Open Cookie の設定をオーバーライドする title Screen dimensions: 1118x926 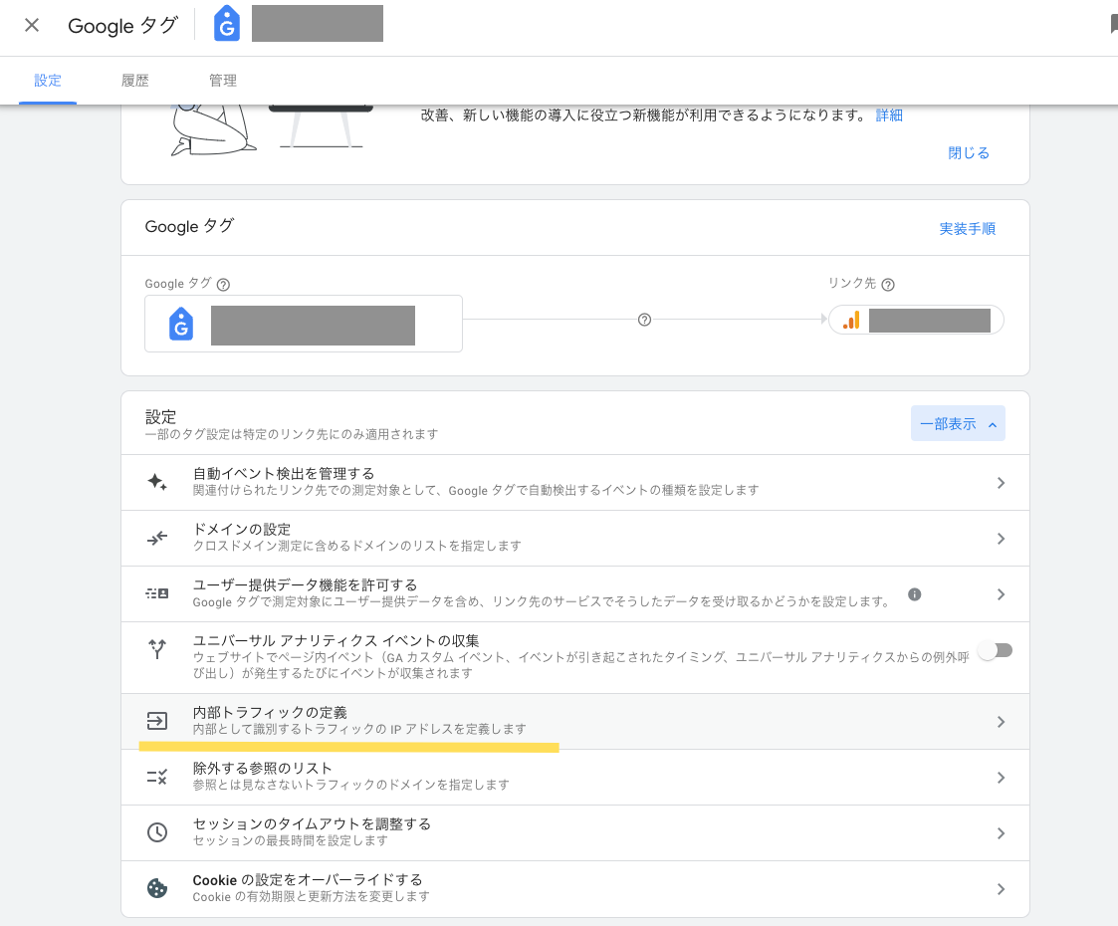tap(308, 879)
